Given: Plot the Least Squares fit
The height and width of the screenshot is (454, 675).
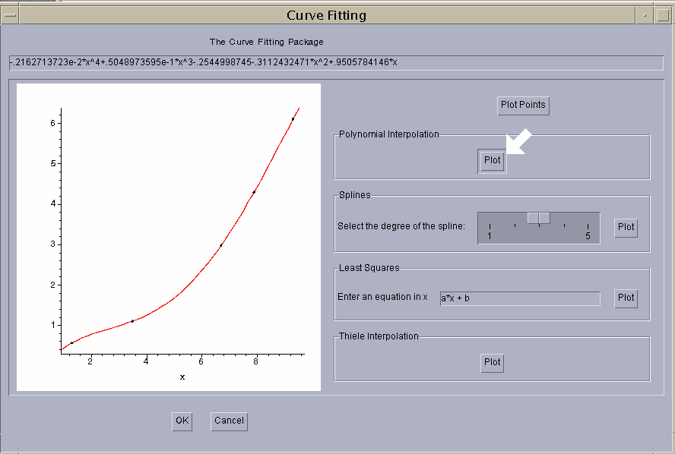Looking at the screenshot, I should (x=626, y=298).
